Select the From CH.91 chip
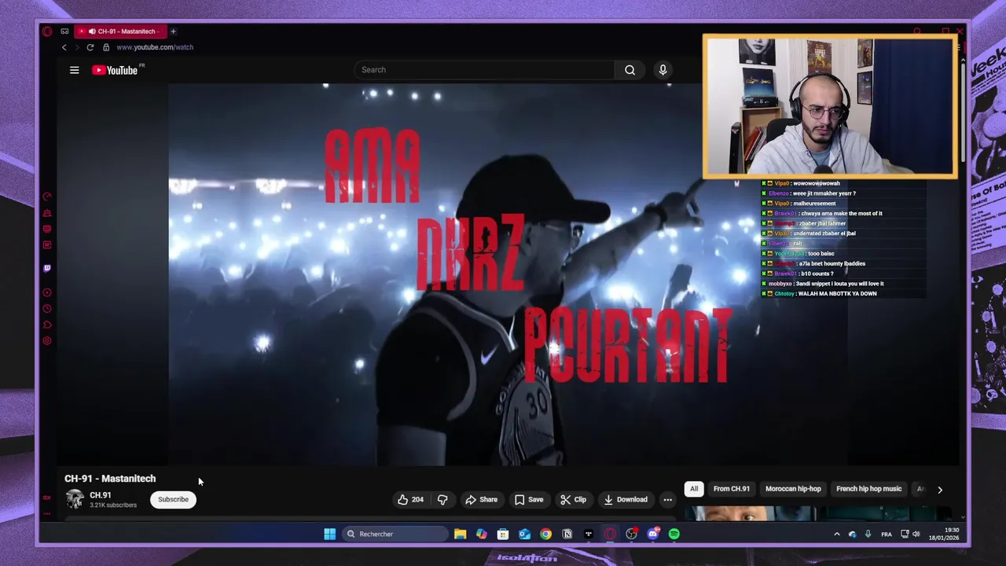 [x=731, y=489]
